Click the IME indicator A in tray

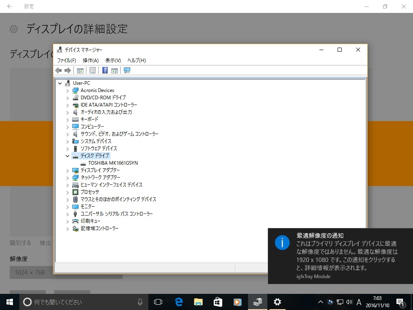pyautogui.click(x=359, y=302)
